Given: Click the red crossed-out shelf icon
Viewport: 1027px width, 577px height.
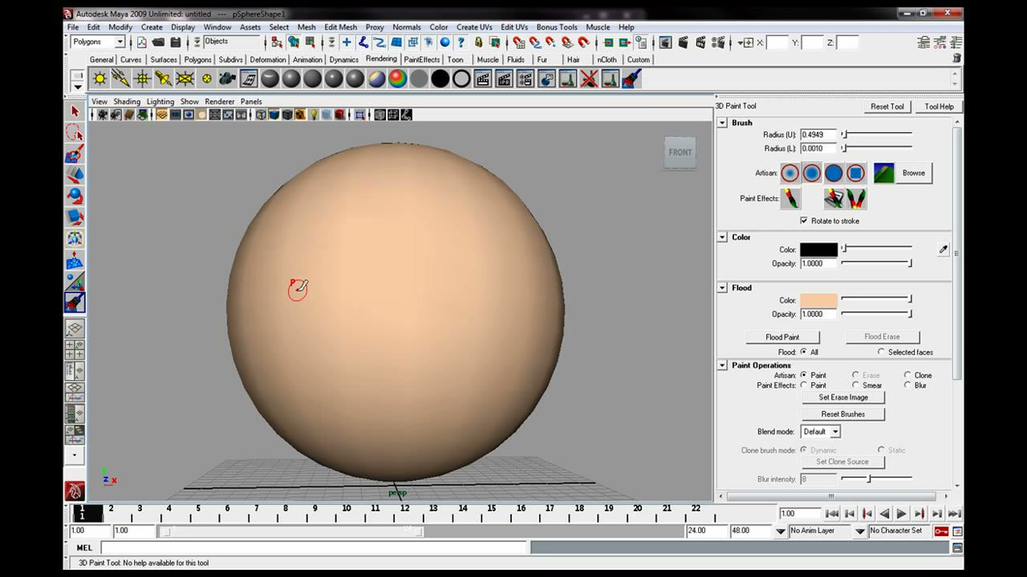Looking at the screenshot, I should pyautogui.click(x=589, y=79).
